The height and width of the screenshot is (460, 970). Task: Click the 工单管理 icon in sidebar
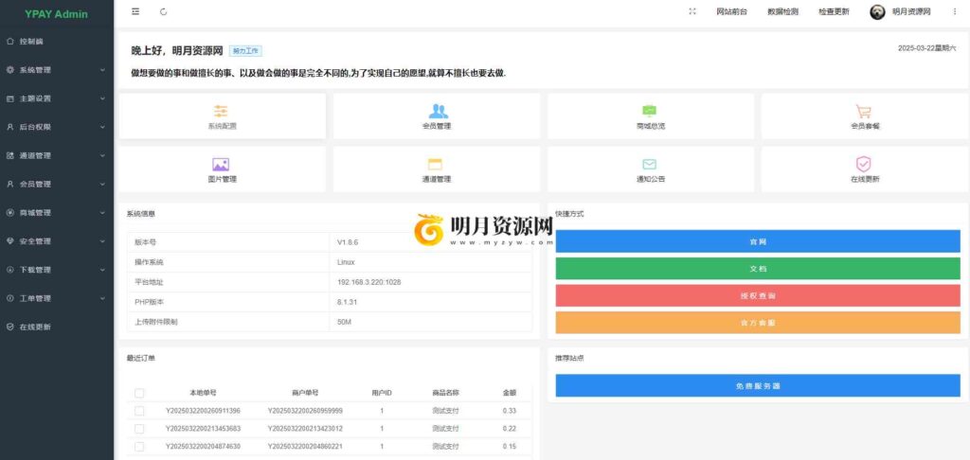(x=9, y=298)
